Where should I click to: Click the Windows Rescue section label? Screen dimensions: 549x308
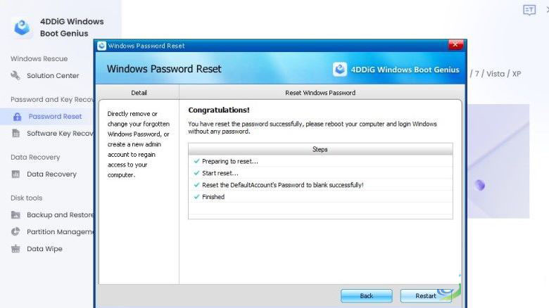click(x=39, y=58)
